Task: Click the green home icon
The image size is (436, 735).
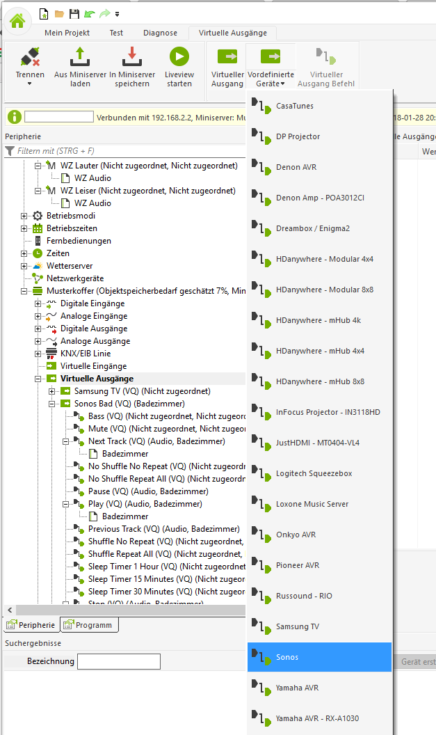Action: (x=17, y=21)
